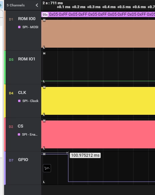Click the GPIO falling edge jump icon
Viewport: 155px width, 195px height.
tap(47, 168)
